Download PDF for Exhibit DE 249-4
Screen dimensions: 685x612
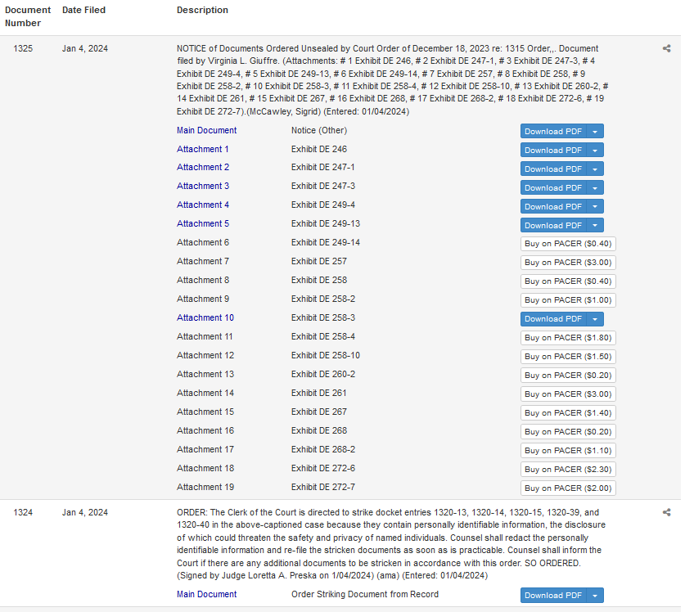[x=553, y=206]
